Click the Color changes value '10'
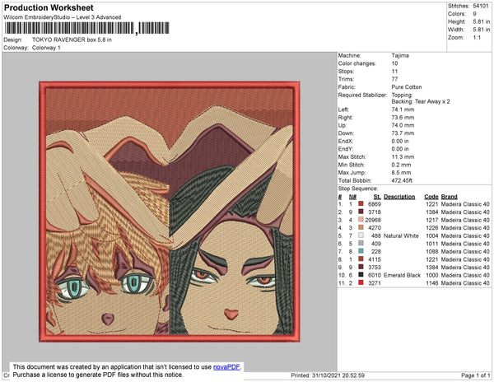 click(x=394, y=63)
